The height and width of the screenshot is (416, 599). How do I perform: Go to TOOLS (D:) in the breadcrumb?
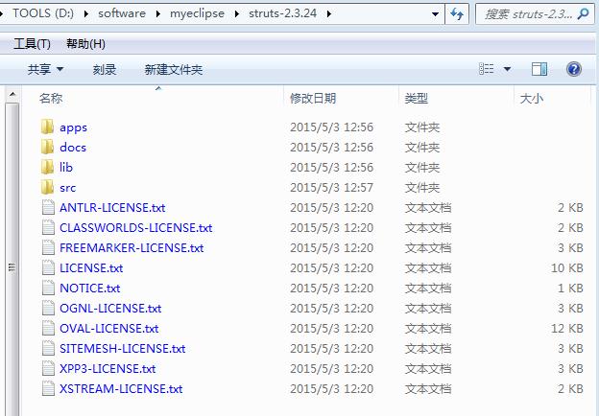pyautogui.click(x=43, y=13)
